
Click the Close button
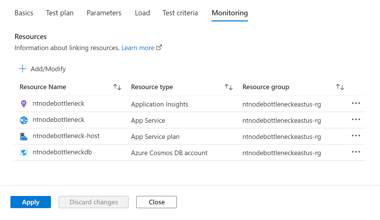coord(156,202)
